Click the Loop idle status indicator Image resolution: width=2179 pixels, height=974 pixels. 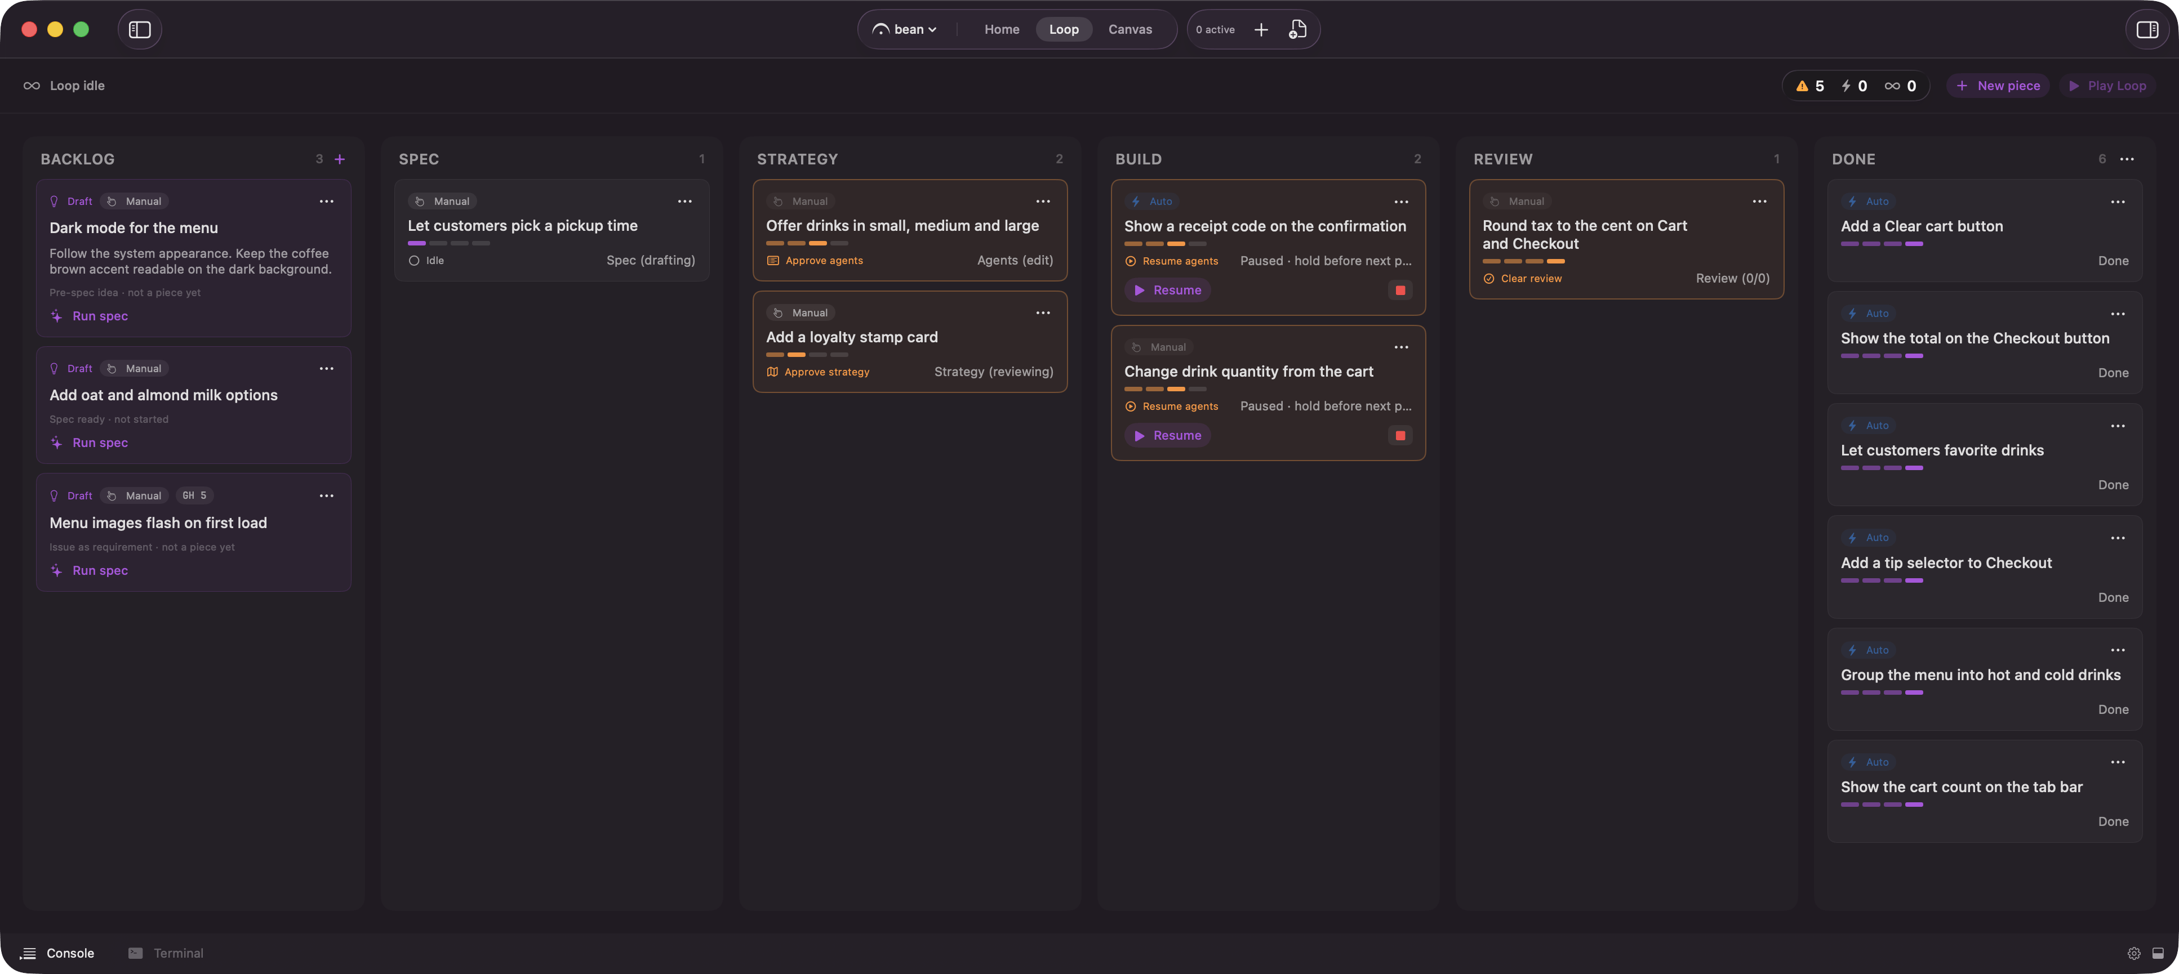click(64, 86)
